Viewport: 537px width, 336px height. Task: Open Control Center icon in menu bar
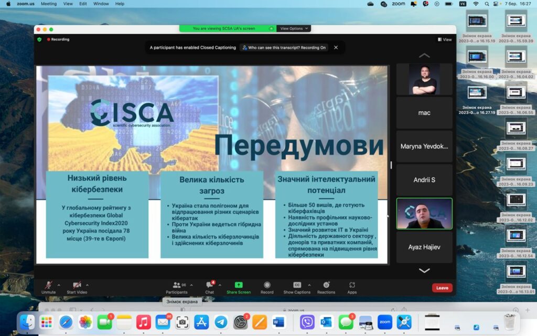coord(496,4)
